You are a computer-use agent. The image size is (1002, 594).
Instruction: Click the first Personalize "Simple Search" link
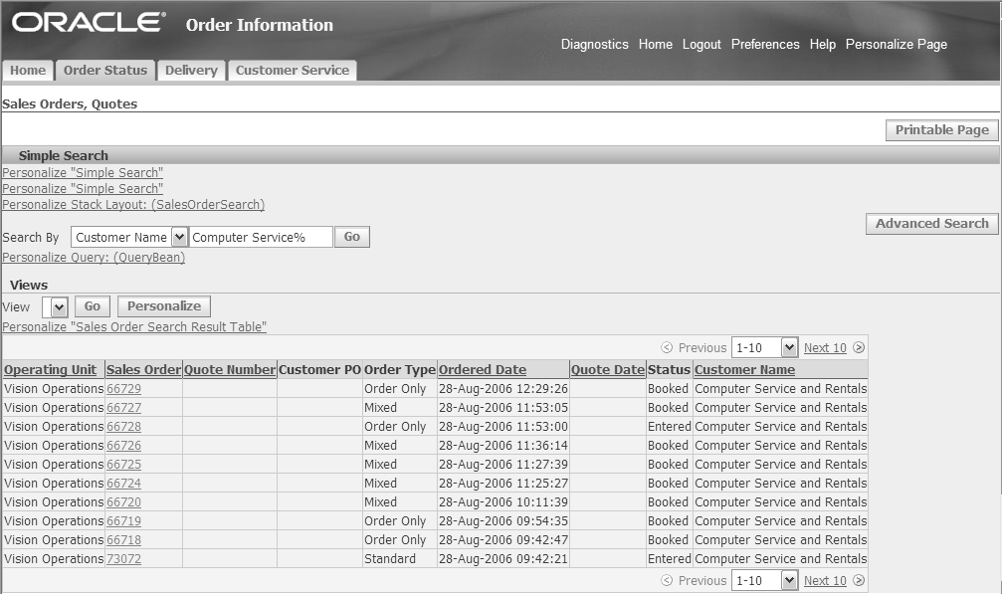tap(83, 172)
